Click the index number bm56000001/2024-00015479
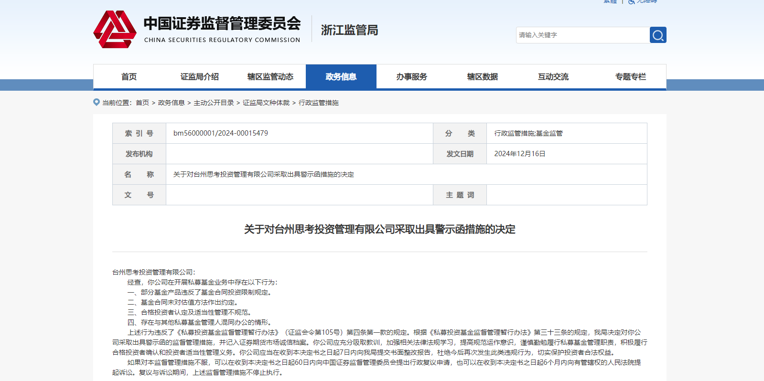The height and width of the screenshot is (381, 764). [220, 133]
